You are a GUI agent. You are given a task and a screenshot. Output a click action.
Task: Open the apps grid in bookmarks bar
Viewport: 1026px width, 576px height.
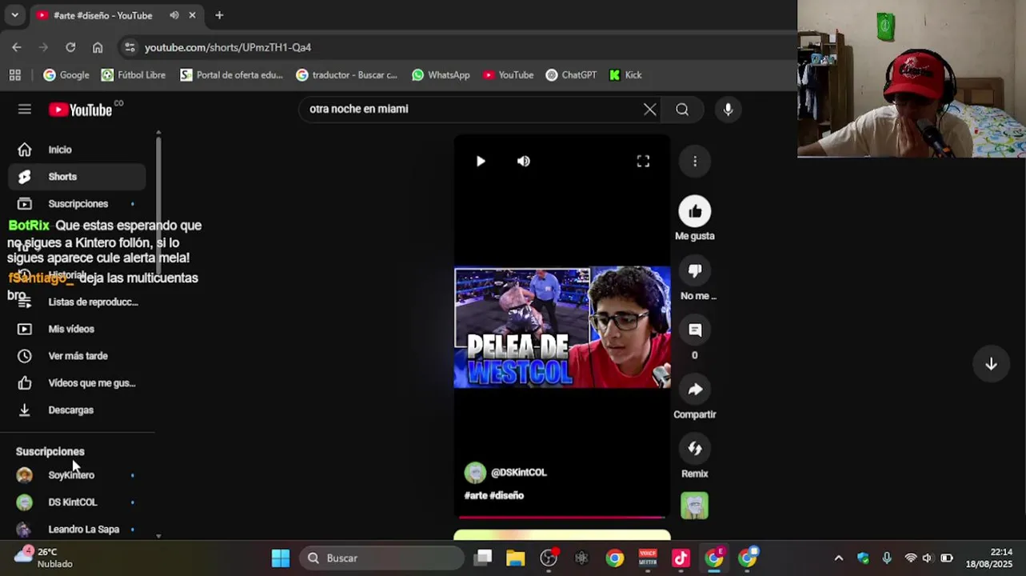14,75
